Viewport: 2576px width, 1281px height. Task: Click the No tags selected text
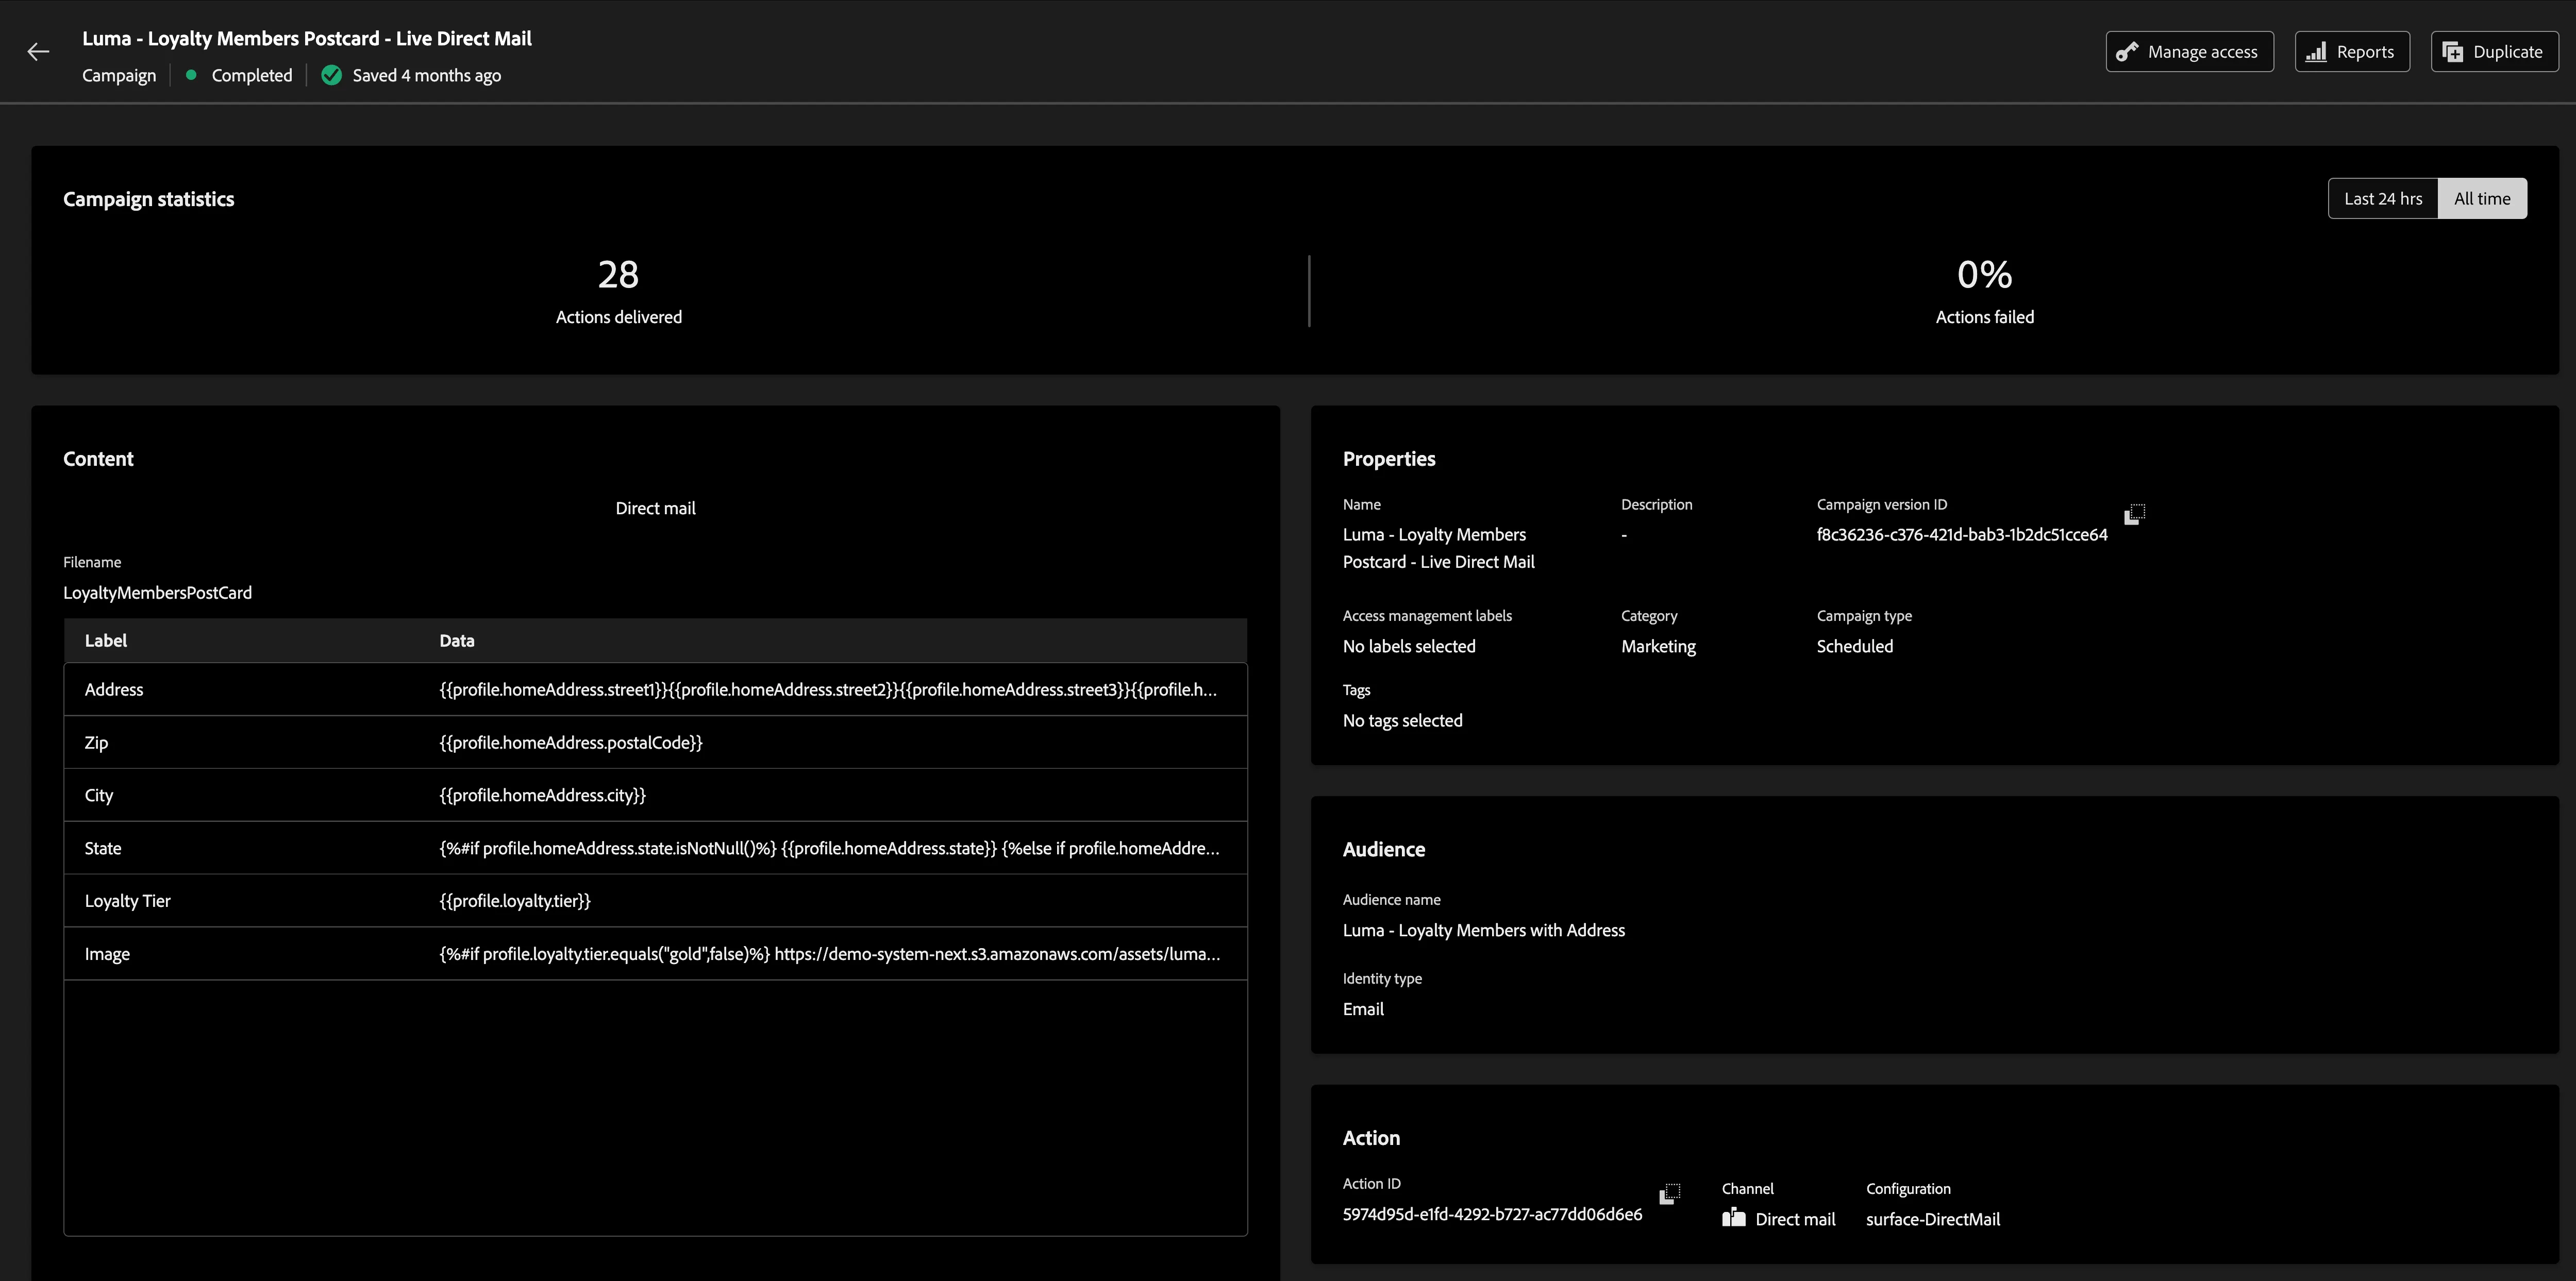pos(1402,720)
